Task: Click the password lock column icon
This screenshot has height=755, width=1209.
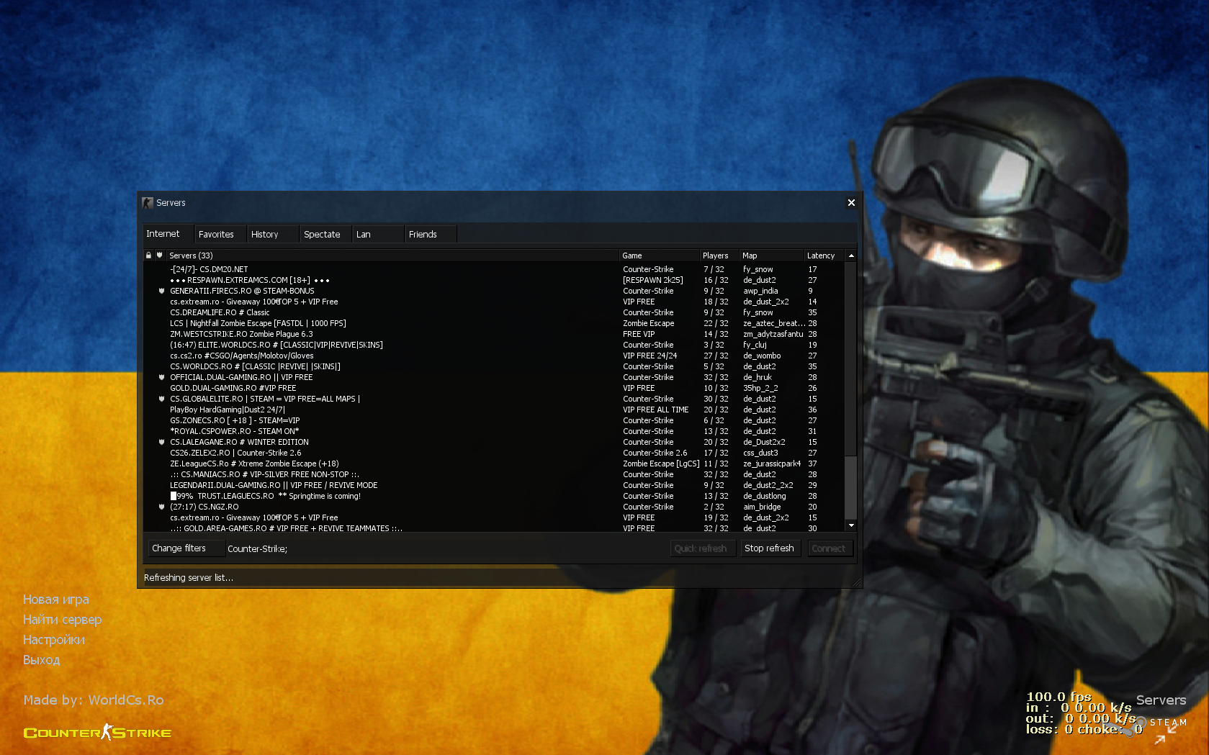Action: pos(148,256)
